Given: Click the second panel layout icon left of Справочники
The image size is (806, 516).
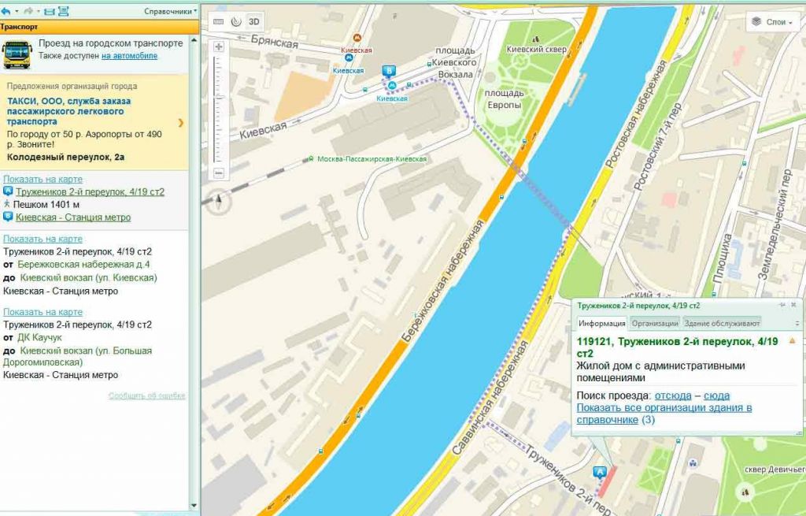Looking at the screenshot, I should click(x=63, y=11).
